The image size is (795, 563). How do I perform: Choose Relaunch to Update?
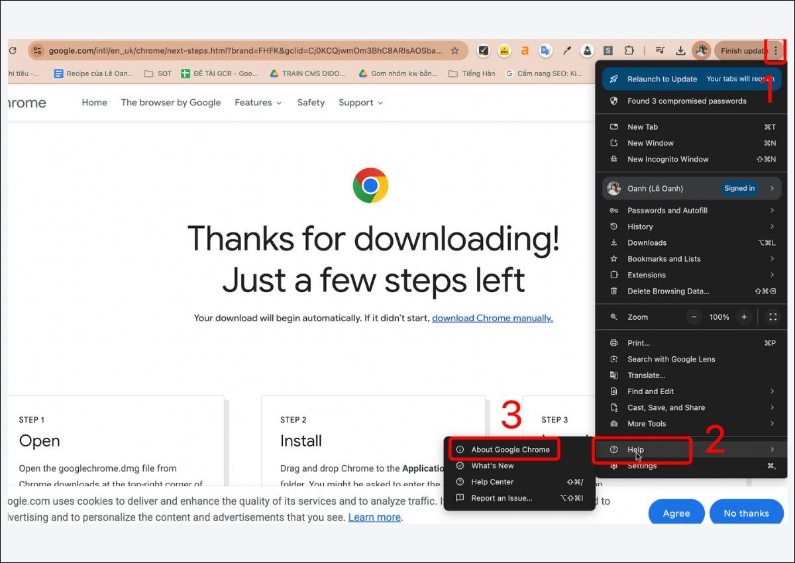692,79
